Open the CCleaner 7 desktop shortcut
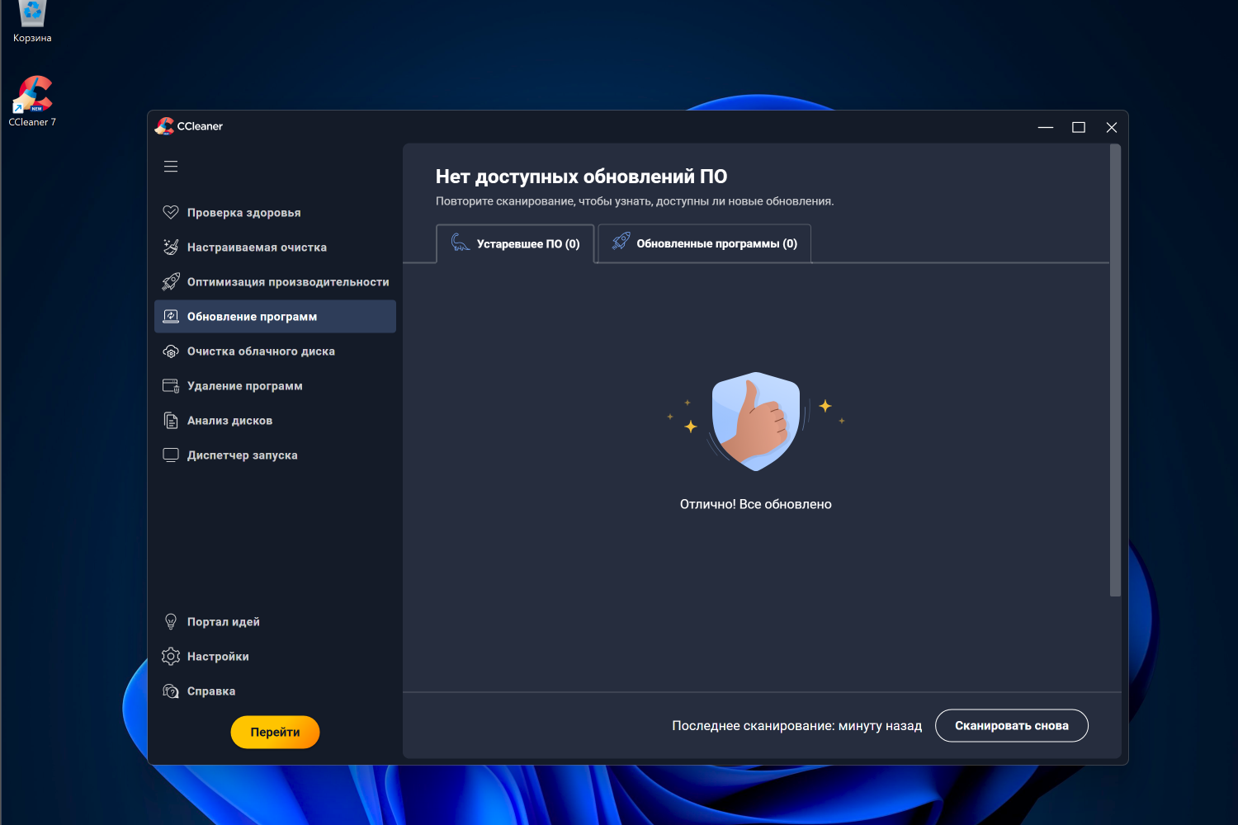The height and width of the screenshot is (825, 1238). coord(32,101)
